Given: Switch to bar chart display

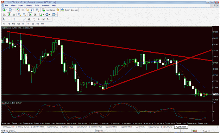Looking at the screenshot, I should 4,14.
